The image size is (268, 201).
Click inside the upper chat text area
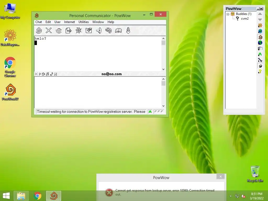click(98, 54)
